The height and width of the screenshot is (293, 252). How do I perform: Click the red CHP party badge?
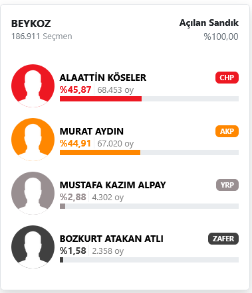click(x=227, y=78)
